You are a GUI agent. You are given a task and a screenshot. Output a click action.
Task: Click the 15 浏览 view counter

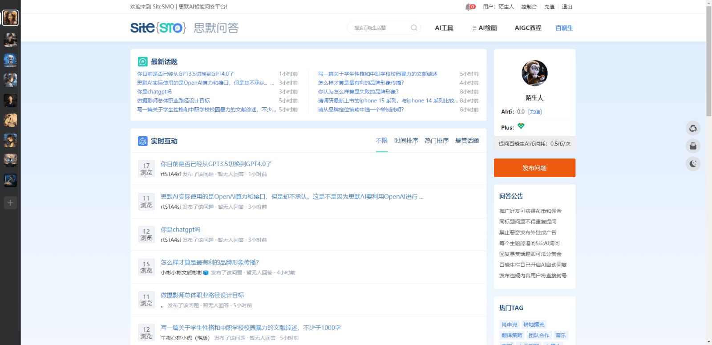pyautogui.click(x=146, y=267)
